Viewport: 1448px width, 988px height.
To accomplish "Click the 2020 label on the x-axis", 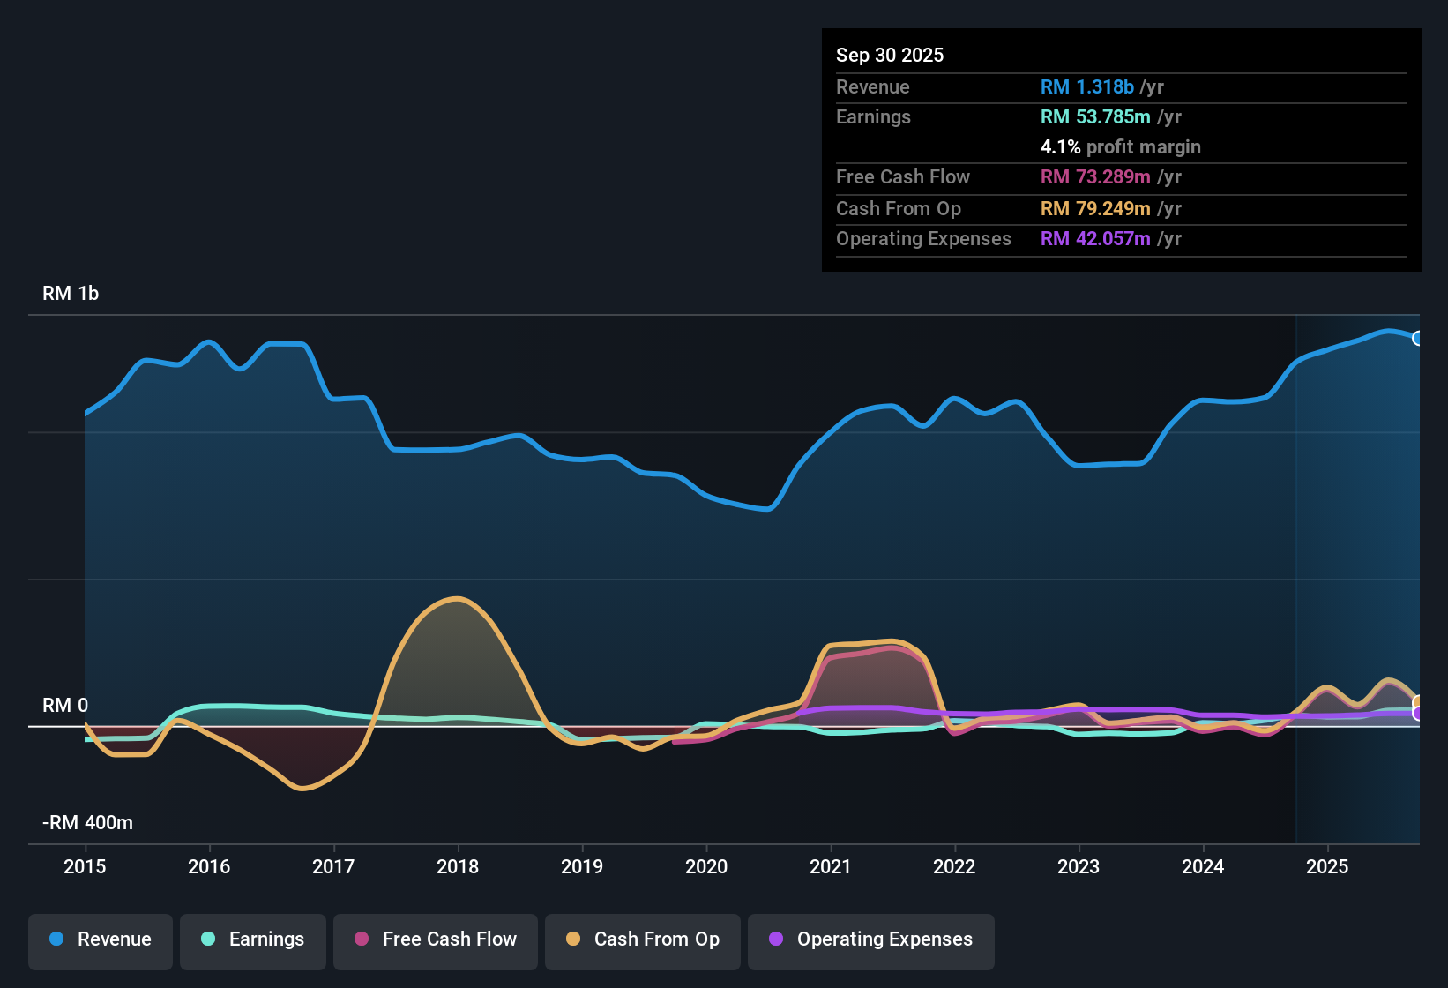I will click(706, 867).
